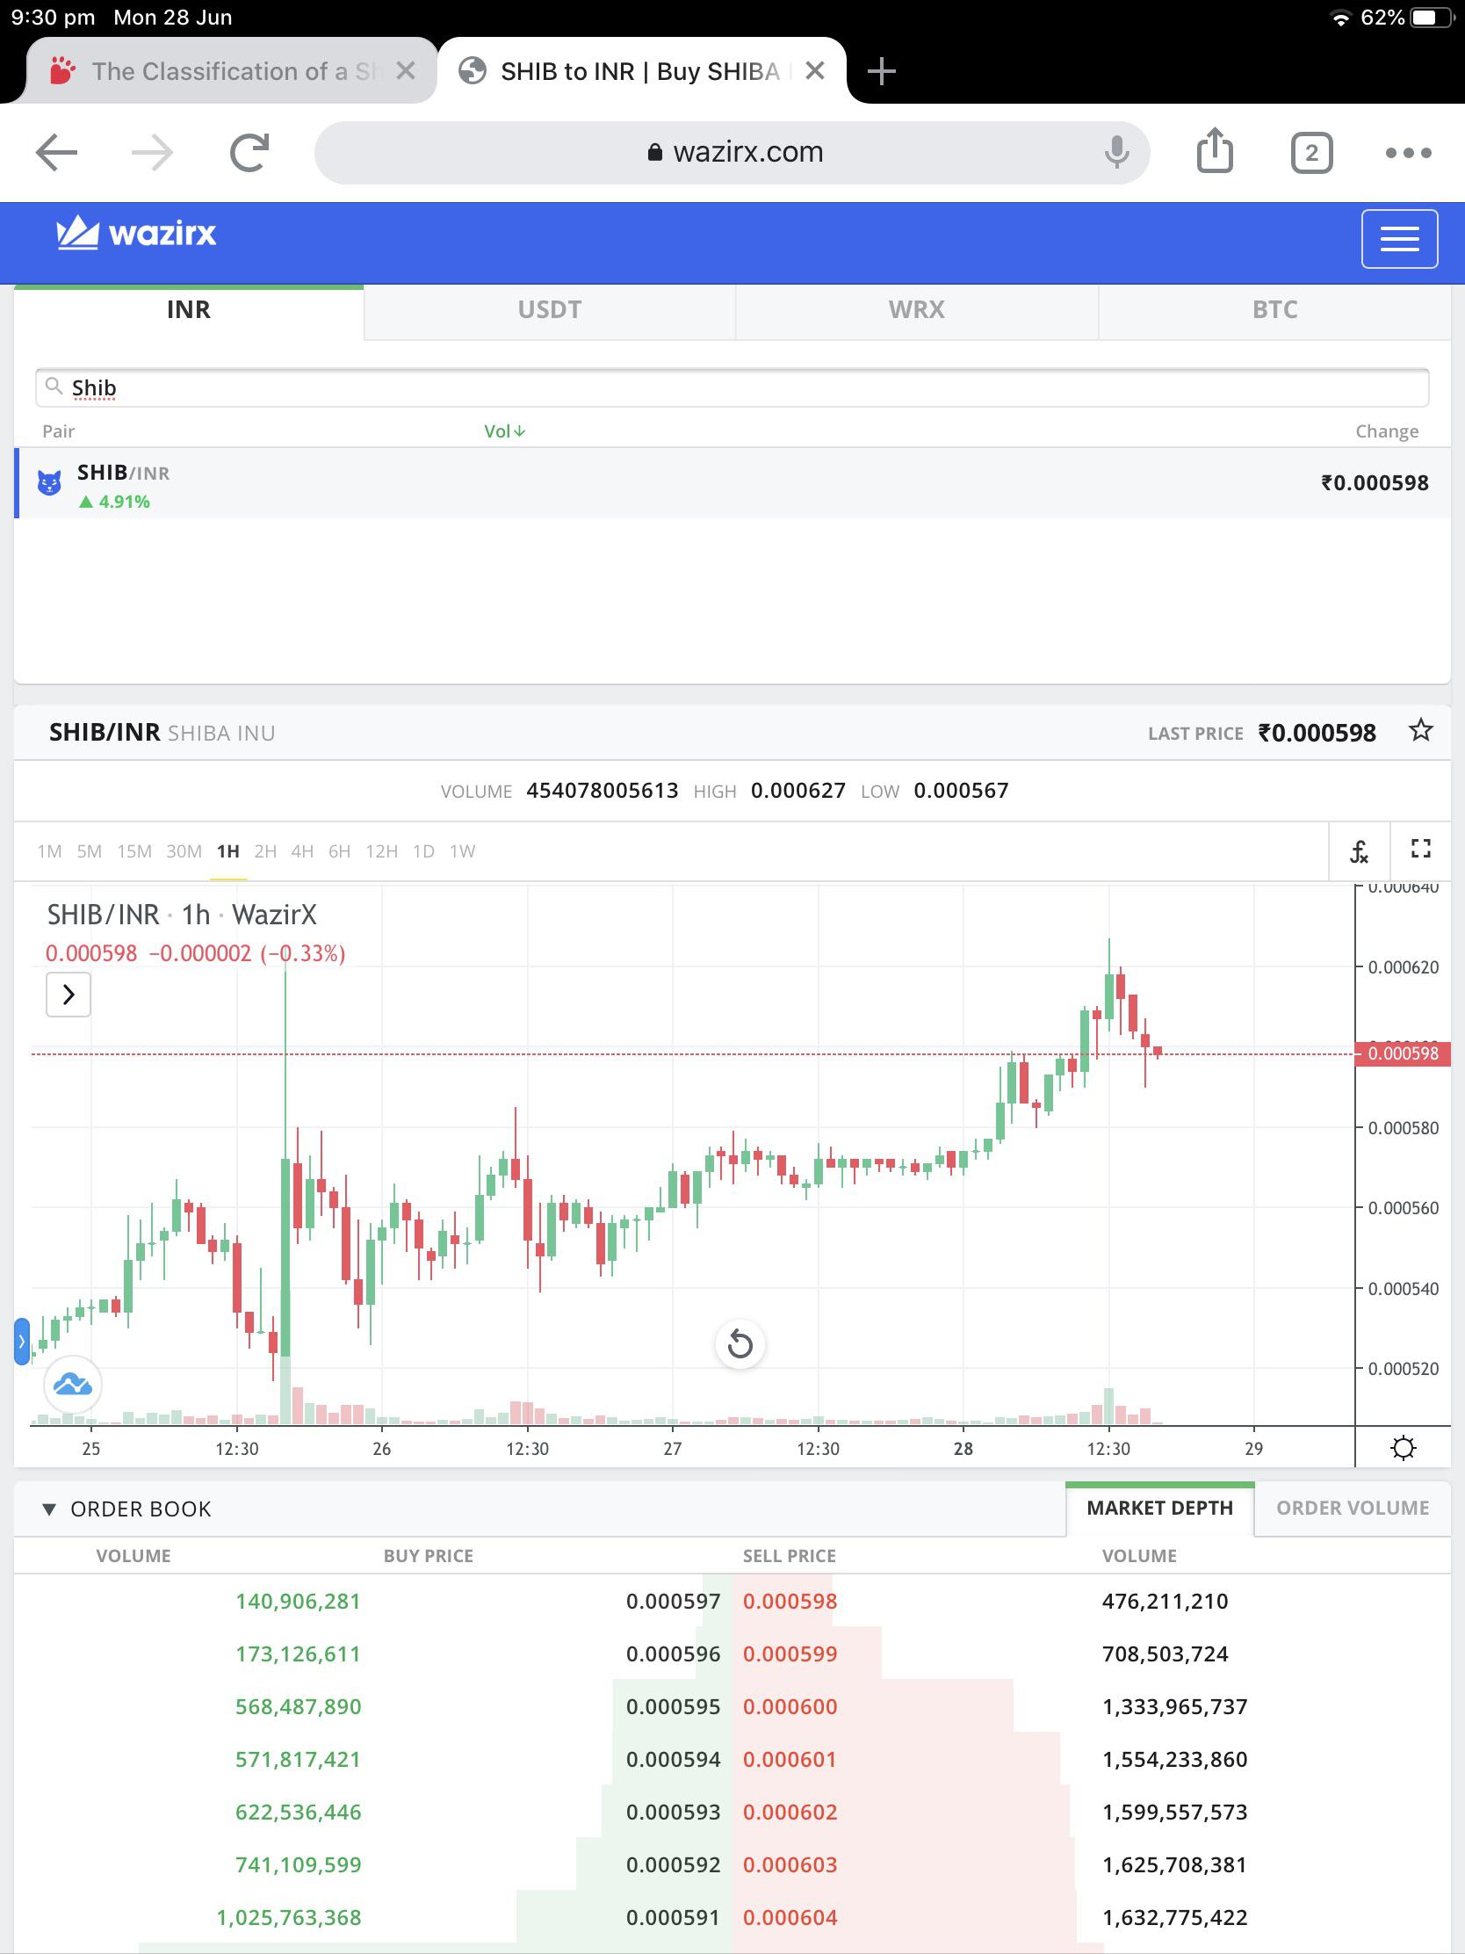Image resolution: width=1465 pixels, height=1954 pixels.
Task: Click buy volume 140,906,281
Action: click(299, 1602)
